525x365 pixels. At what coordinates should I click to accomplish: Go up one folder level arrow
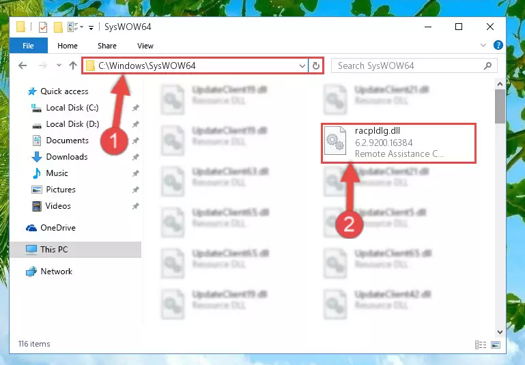[73, 65]
